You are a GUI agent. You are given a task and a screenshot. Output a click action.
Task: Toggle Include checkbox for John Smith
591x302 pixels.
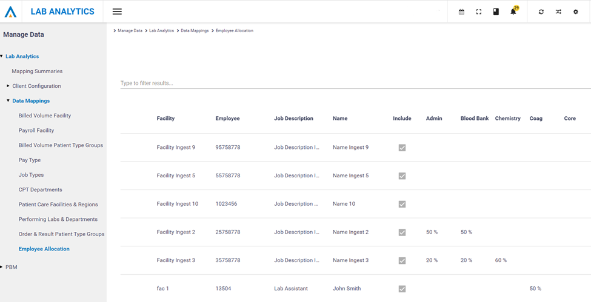pos(402,289)
